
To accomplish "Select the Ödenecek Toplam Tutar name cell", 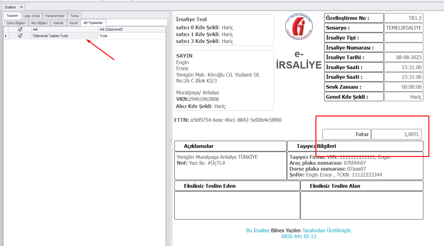I will tap(65, 36).
